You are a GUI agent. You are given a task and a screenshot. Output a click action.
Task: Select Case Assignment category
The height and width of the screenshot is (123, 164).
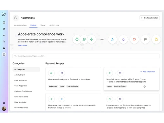click(x=21, y=80)
